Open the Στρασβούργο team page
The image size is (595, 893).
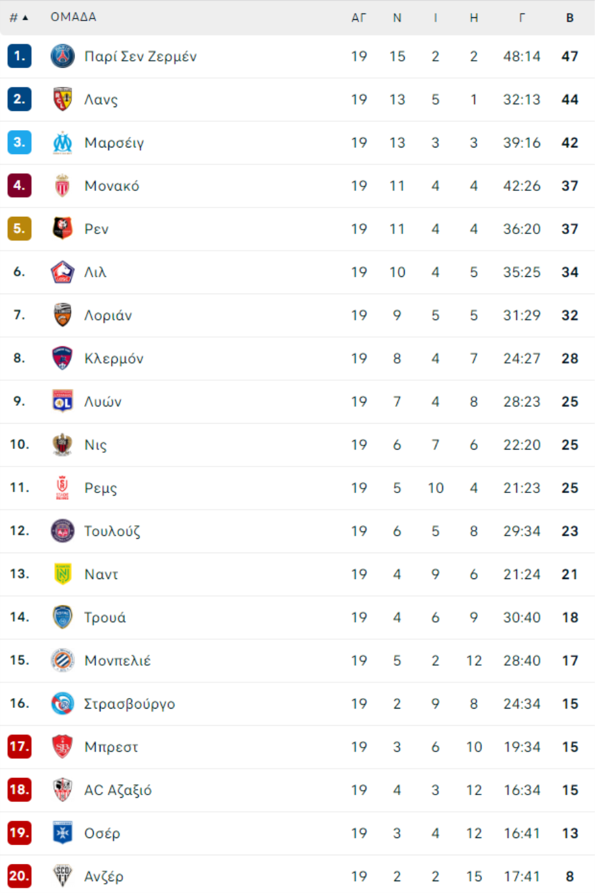click(130, 704)
